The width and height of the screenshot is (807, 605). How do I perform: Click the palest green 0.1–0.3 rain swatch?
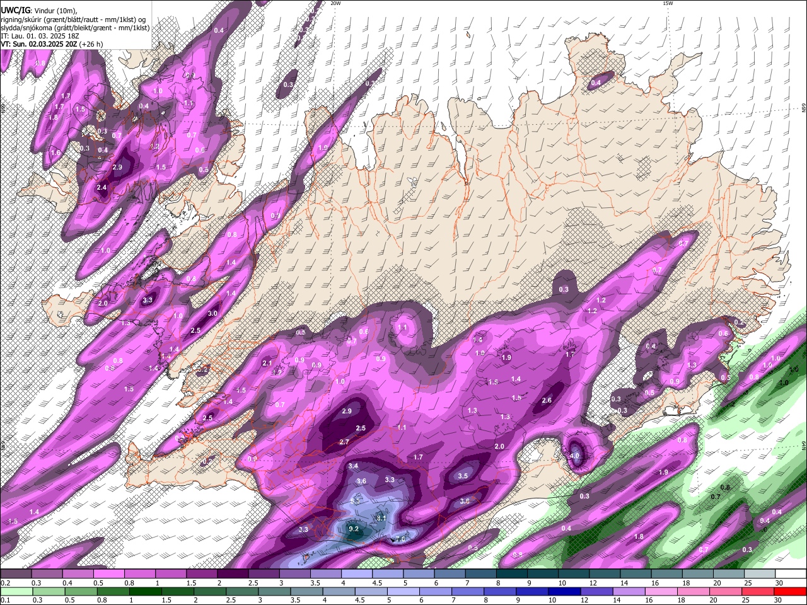tap(17, 591)
